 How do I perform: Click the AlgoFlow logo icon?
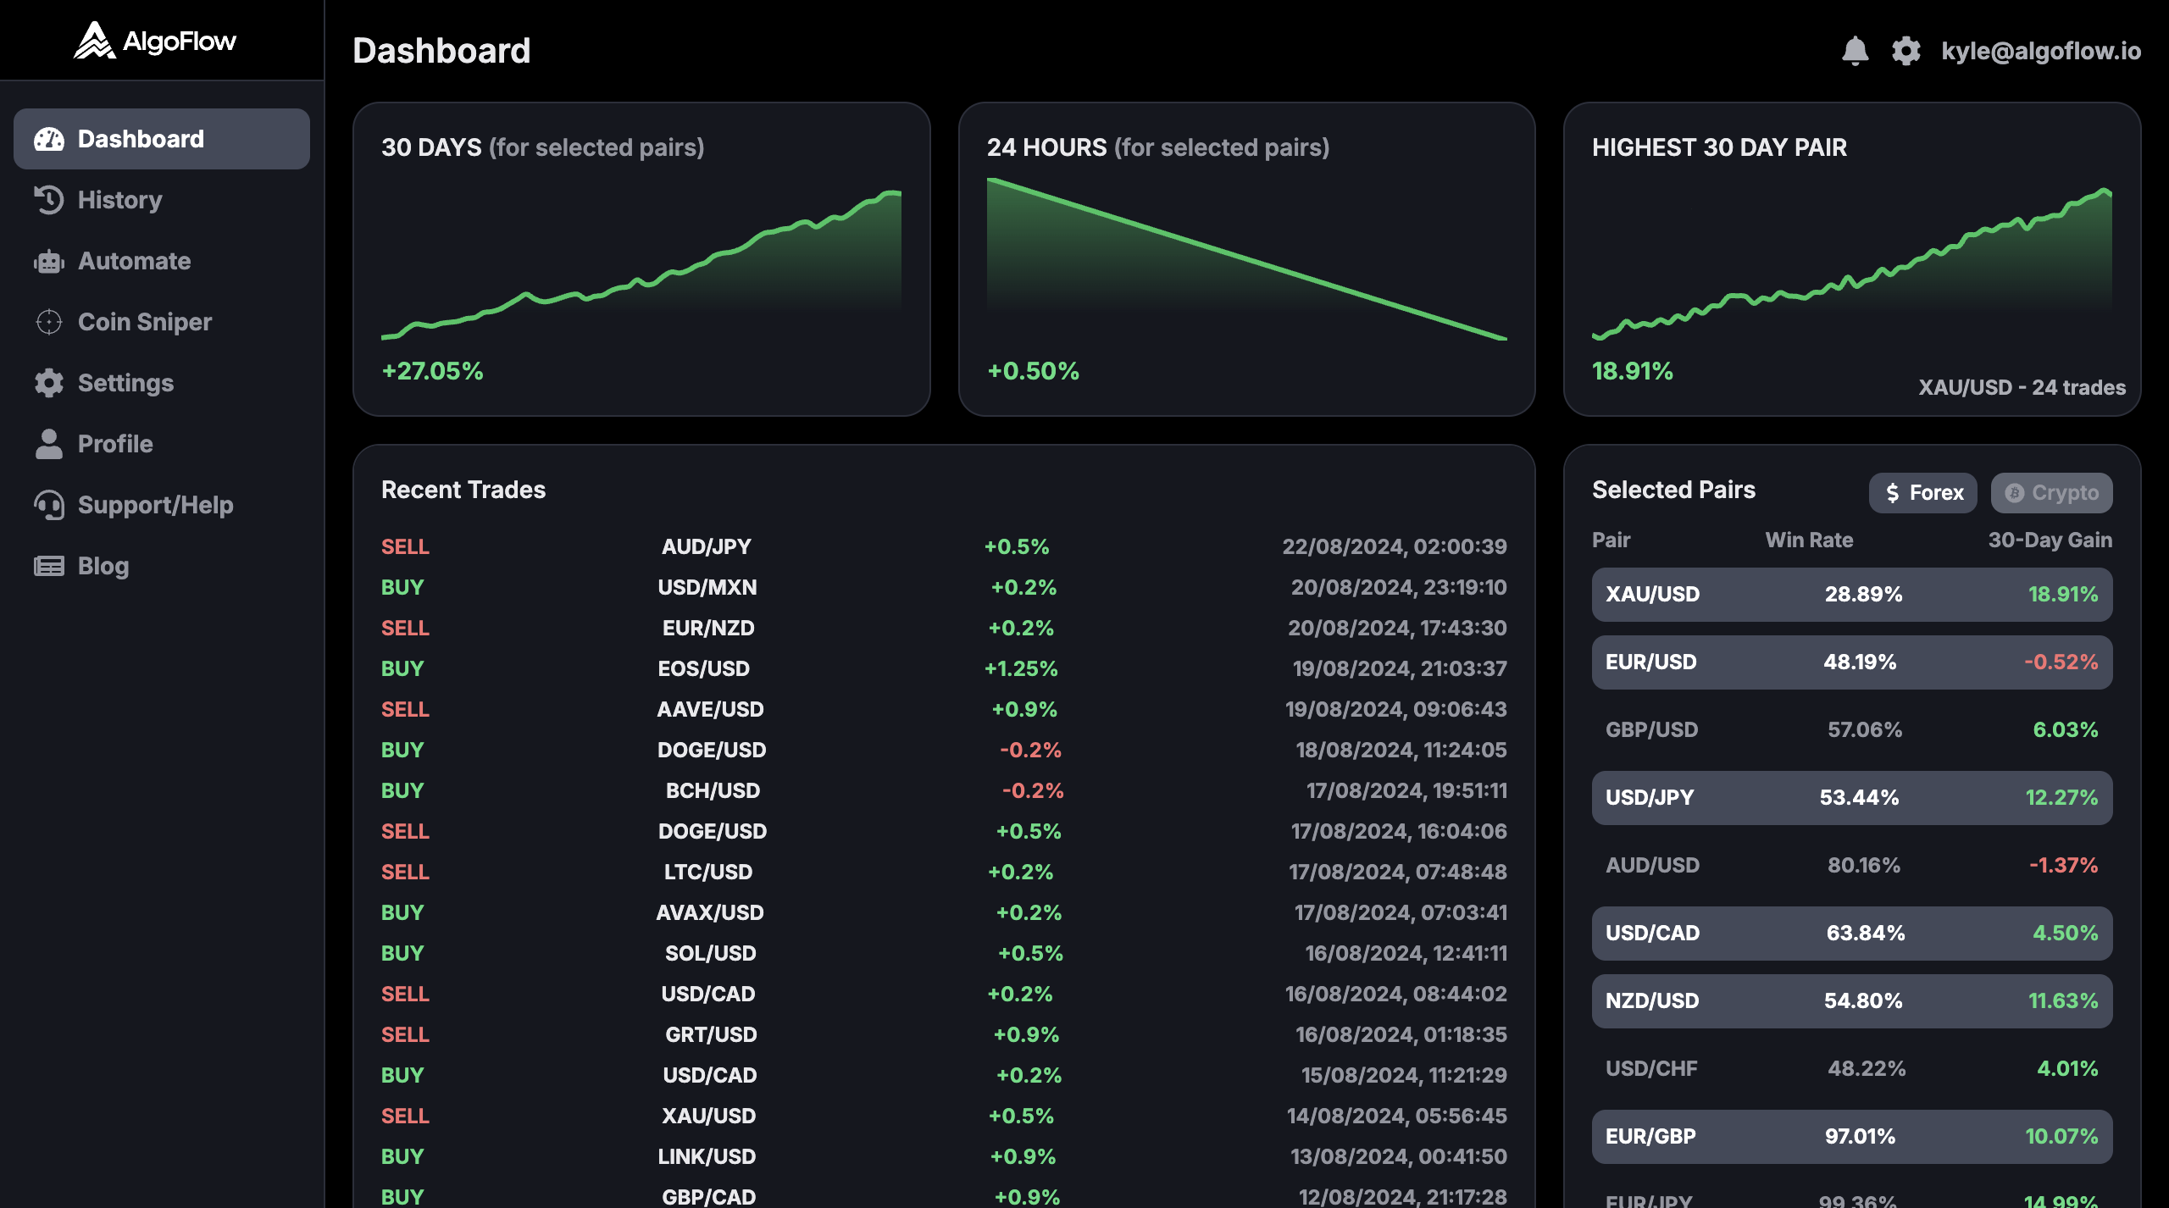click(94, 40)
